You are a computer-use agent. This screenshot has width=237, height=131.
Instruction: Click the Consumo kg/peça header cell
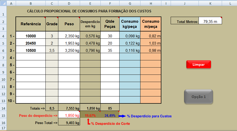coord(130,24)
